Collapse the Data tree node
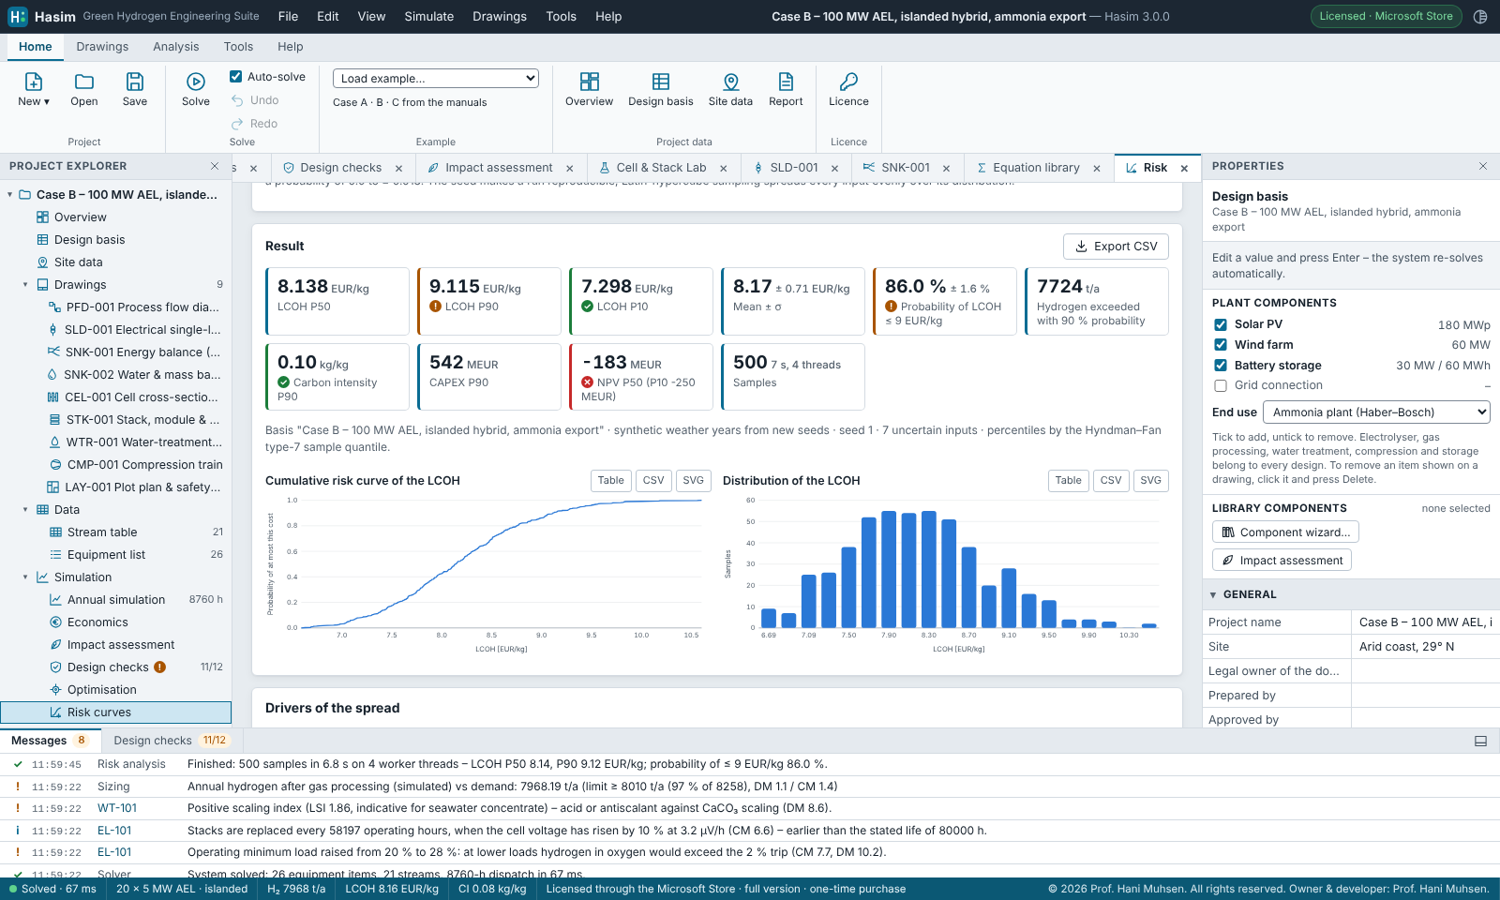This screenshot has height=900, width=1500. pyautogui.click(x=25, y=510)
